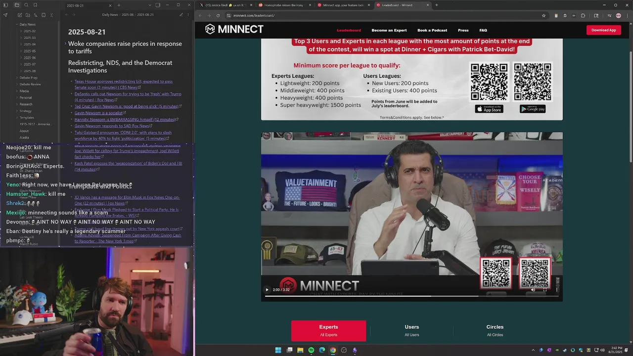Viewport: 633px width, 356px height.
Task: Mute the video with volume icon
Action: 533,290
